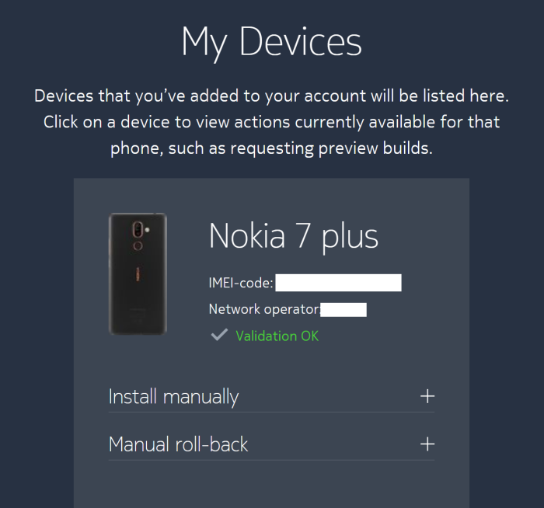Click the Network operator label

point(264,310)
